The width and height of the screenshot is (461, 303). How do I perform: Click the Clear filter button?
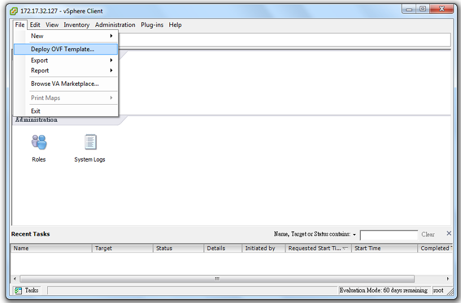tap(428, 235)
